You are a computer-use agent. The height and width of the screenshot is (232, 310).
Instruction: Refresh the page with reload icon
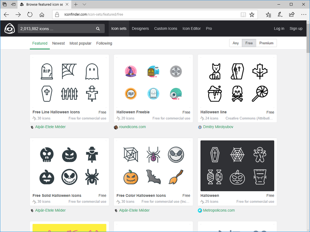[x=30, y=14]
